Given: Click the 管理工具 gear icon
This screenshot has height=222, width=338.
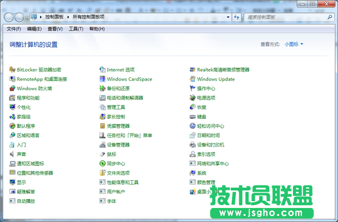Looking at the screenshot, I should click(x=103, y=107).
